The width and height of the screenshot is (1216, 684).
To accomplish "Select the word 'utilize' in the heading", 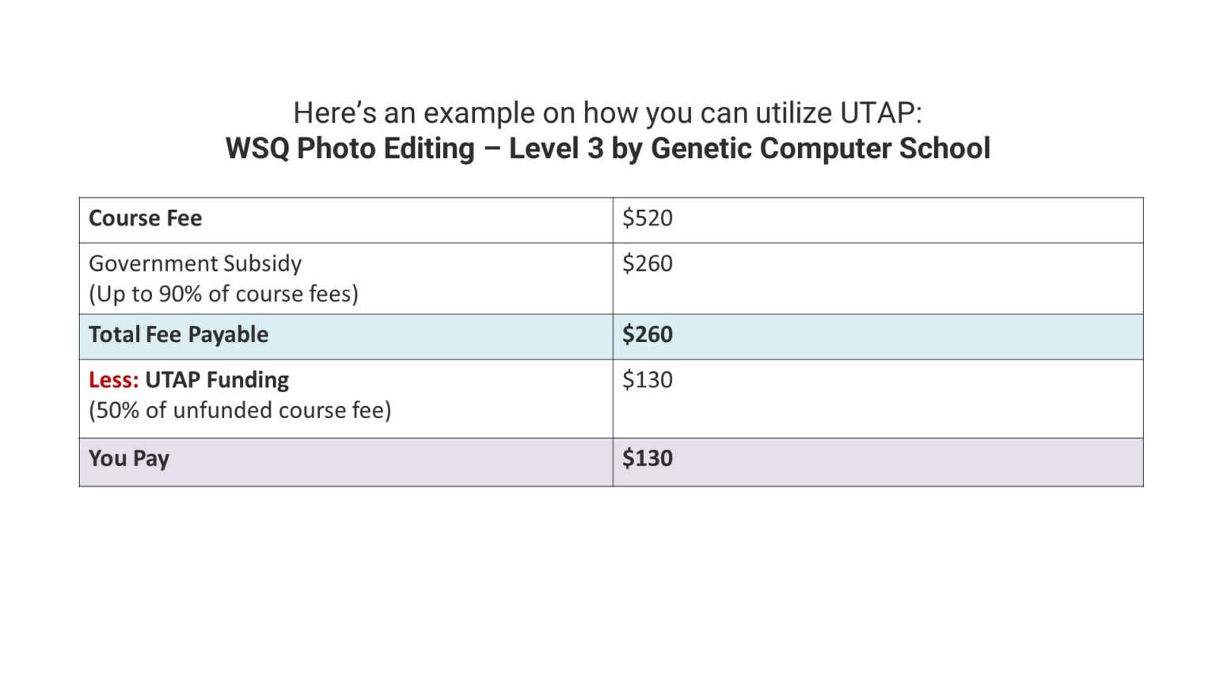I will [x=793, y=113].
